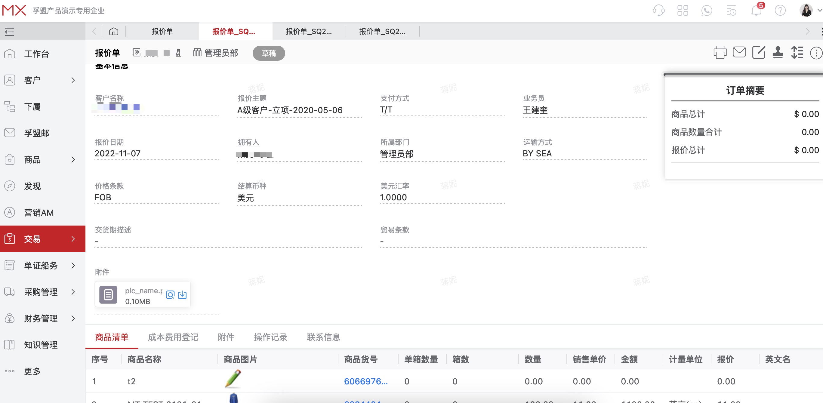Open 发现 in sidebar
Image resolution: width=823 pixels, height=403 pixels.
(42, 186)
